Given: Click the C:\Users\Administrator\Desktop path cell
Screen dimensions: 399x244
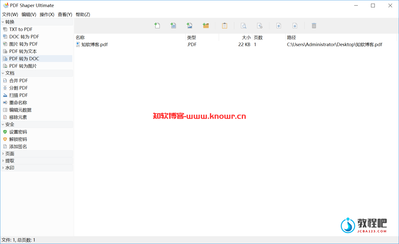Looking at the screenshot, I should (334, 44).
